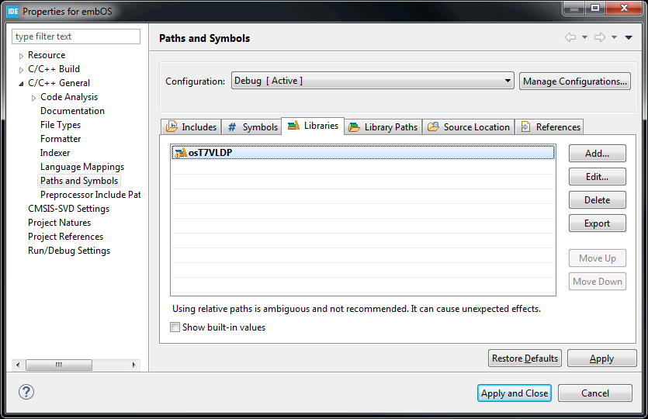Click the Add... button
This screenshot has width=648, height=419.
pyautogui.click(x=597, y=154)
